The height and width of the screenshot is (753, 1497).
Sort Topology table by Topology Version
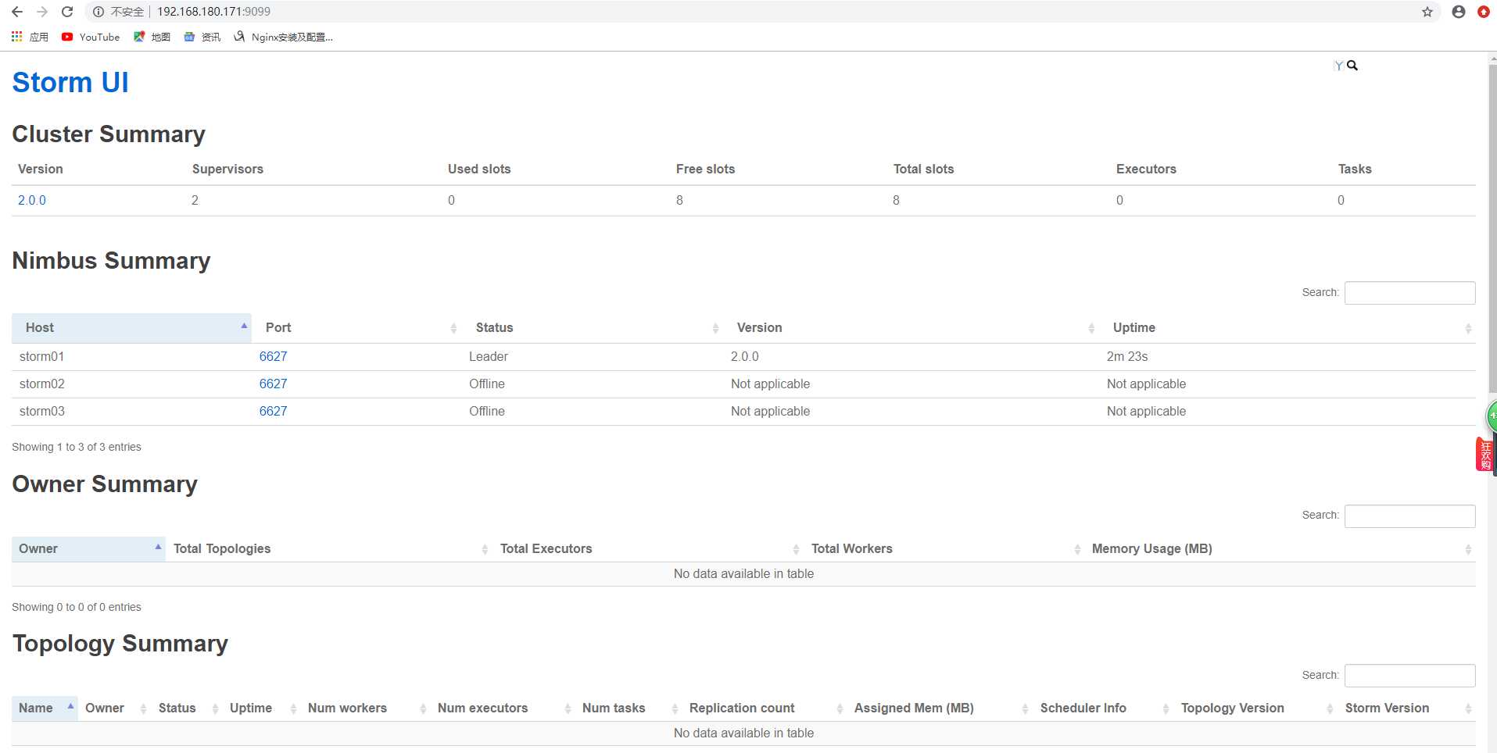pyautogui.click(x=1256, y=708)
